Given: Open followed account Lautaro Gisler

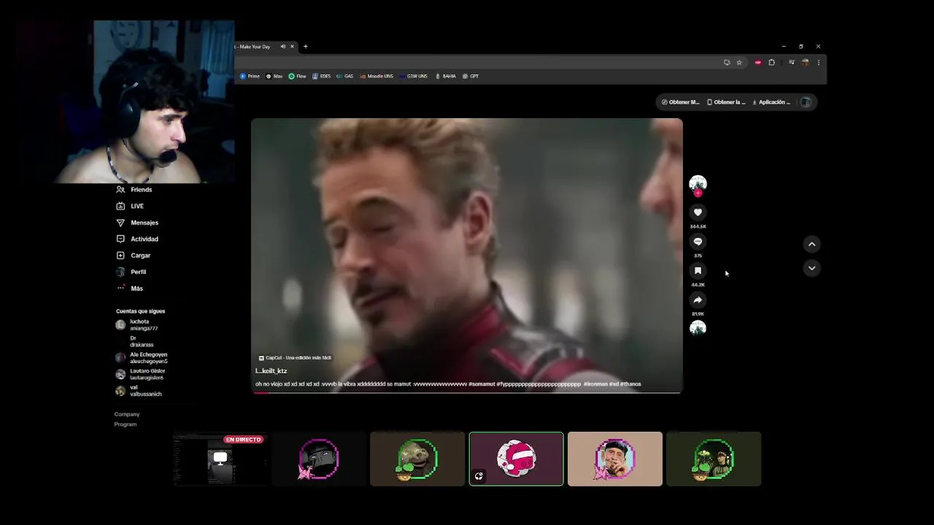Looking at the screenshot, I should 141,374.
